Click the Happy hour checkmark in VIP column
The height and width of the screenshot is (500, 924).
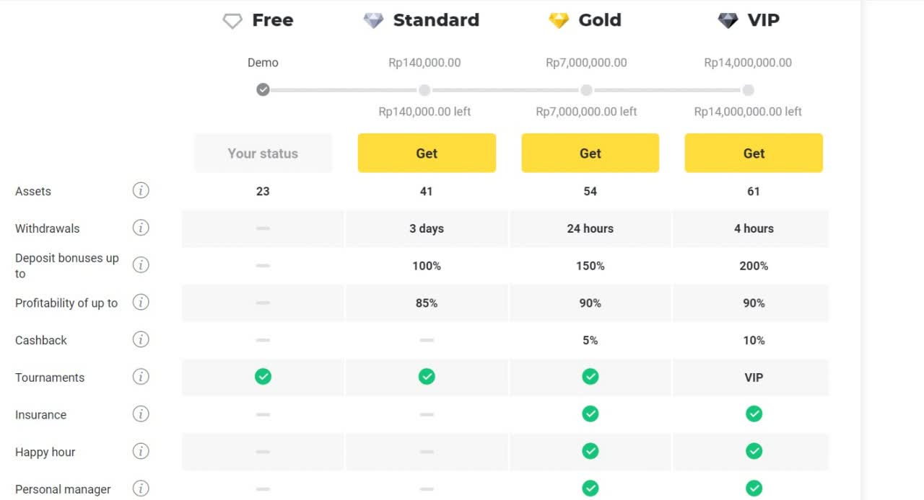click(754, 451)
